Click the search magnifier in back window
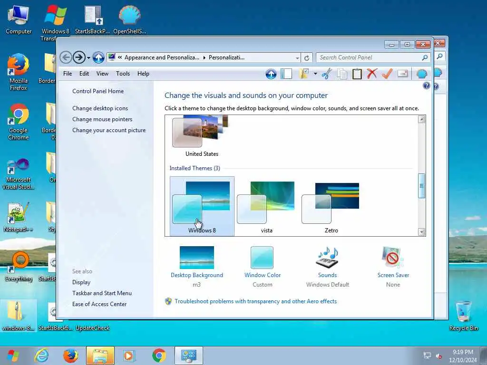Image resolution: width=487 pixels, height=365 pixels. (x=439, y=56)
